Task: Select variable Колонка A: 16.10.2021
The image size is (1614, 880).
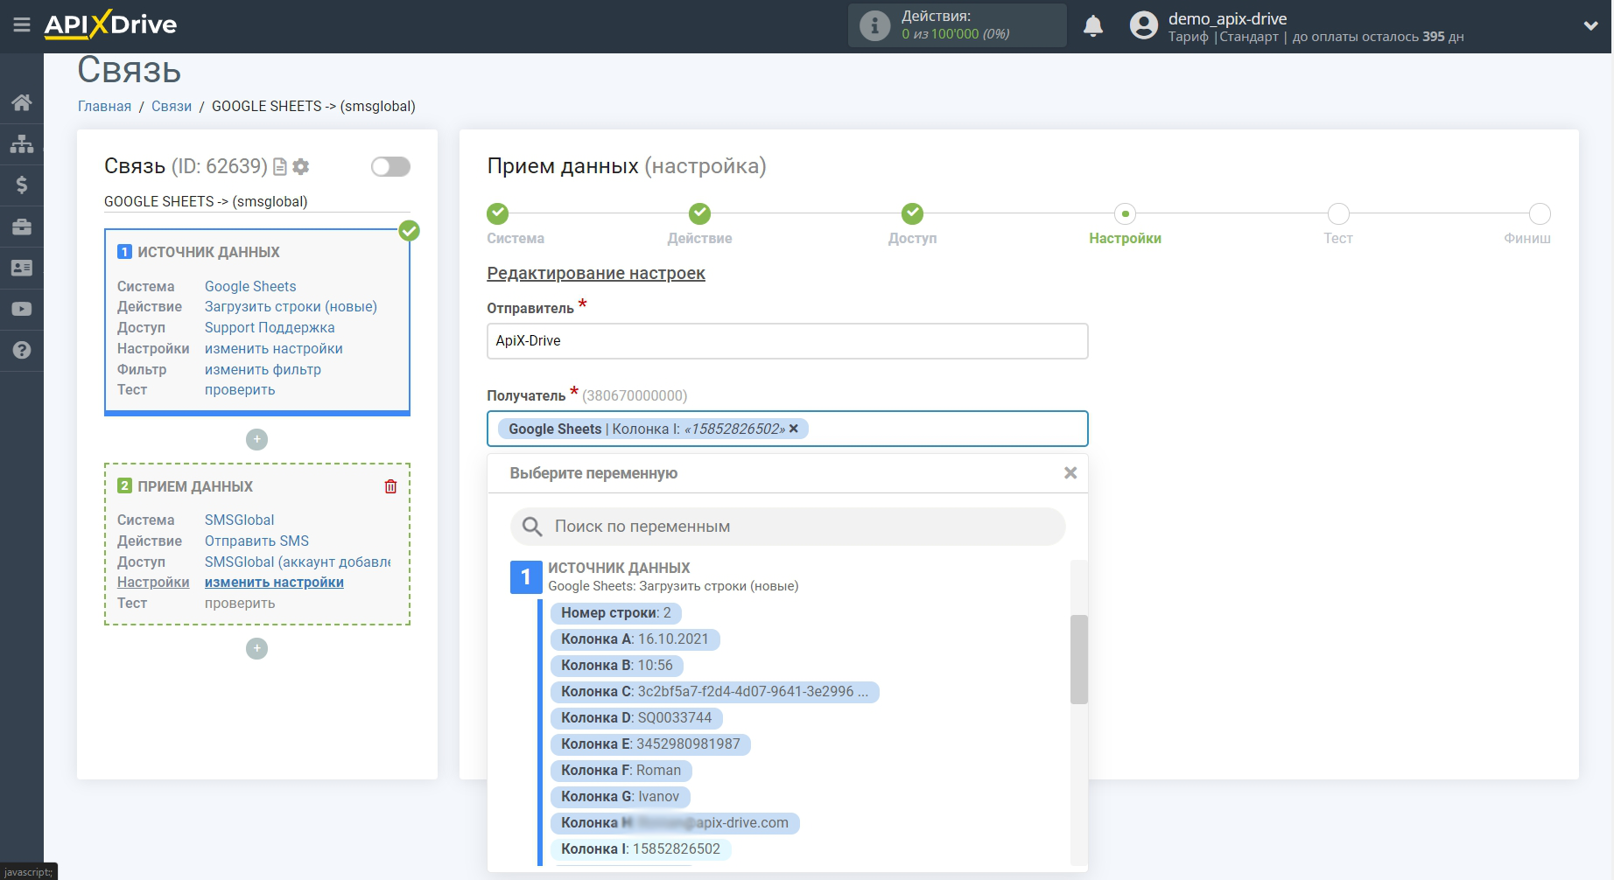Action: tap(635, 639)
